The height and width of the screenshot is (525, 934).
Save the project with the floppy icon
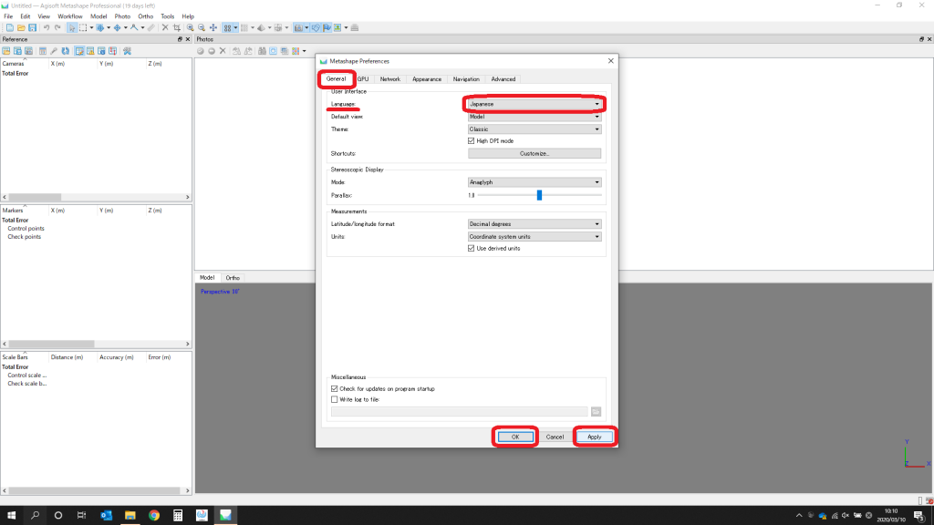click(x=32, y=27)
